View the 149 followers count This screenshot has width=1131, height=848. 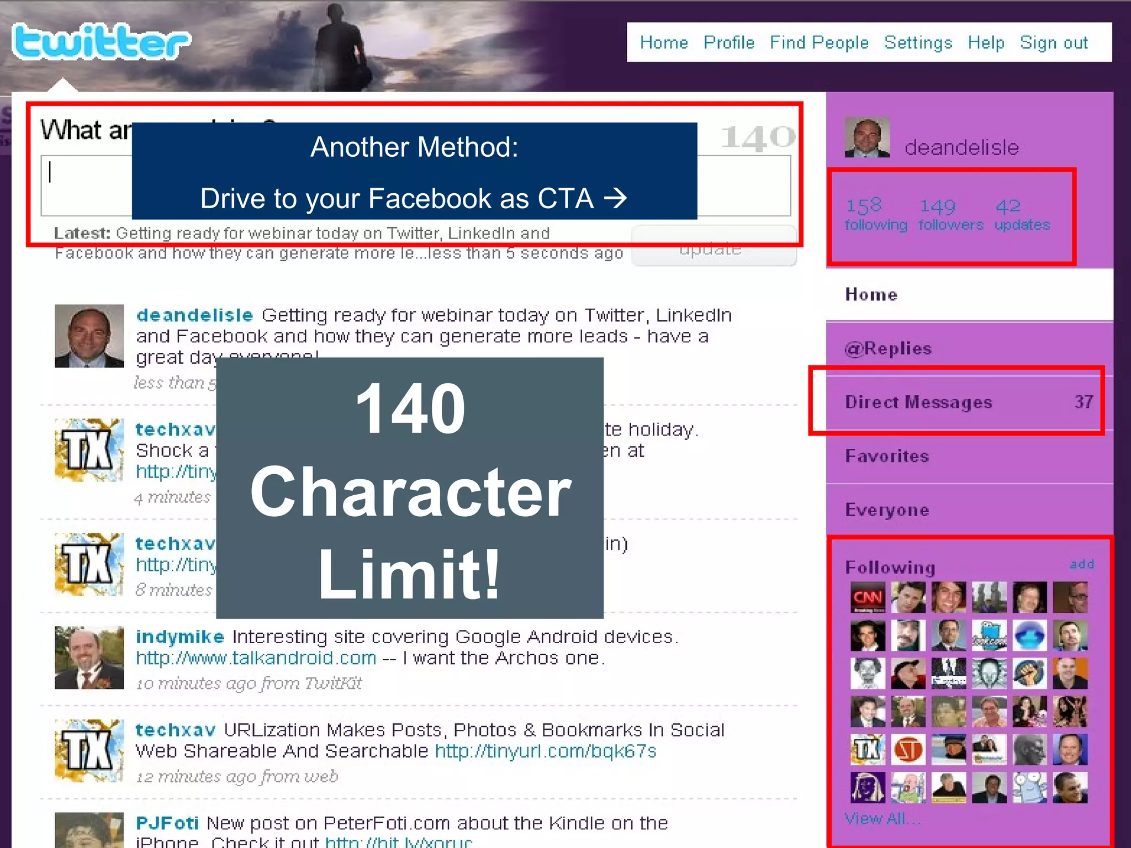click(x=951, y=214)
